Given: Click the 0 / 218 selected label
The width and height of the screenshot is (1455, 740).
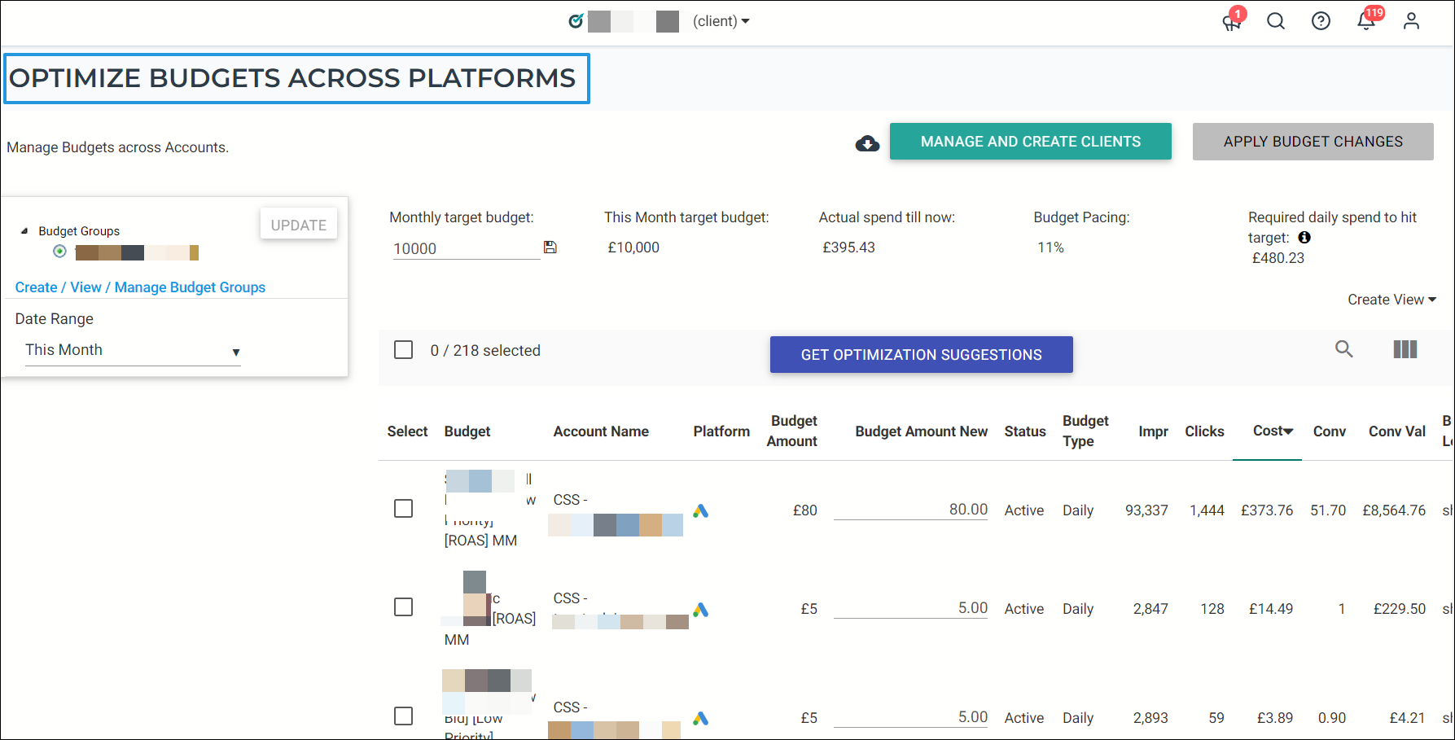Looking at the screenshot, I should tap(485, 351).
